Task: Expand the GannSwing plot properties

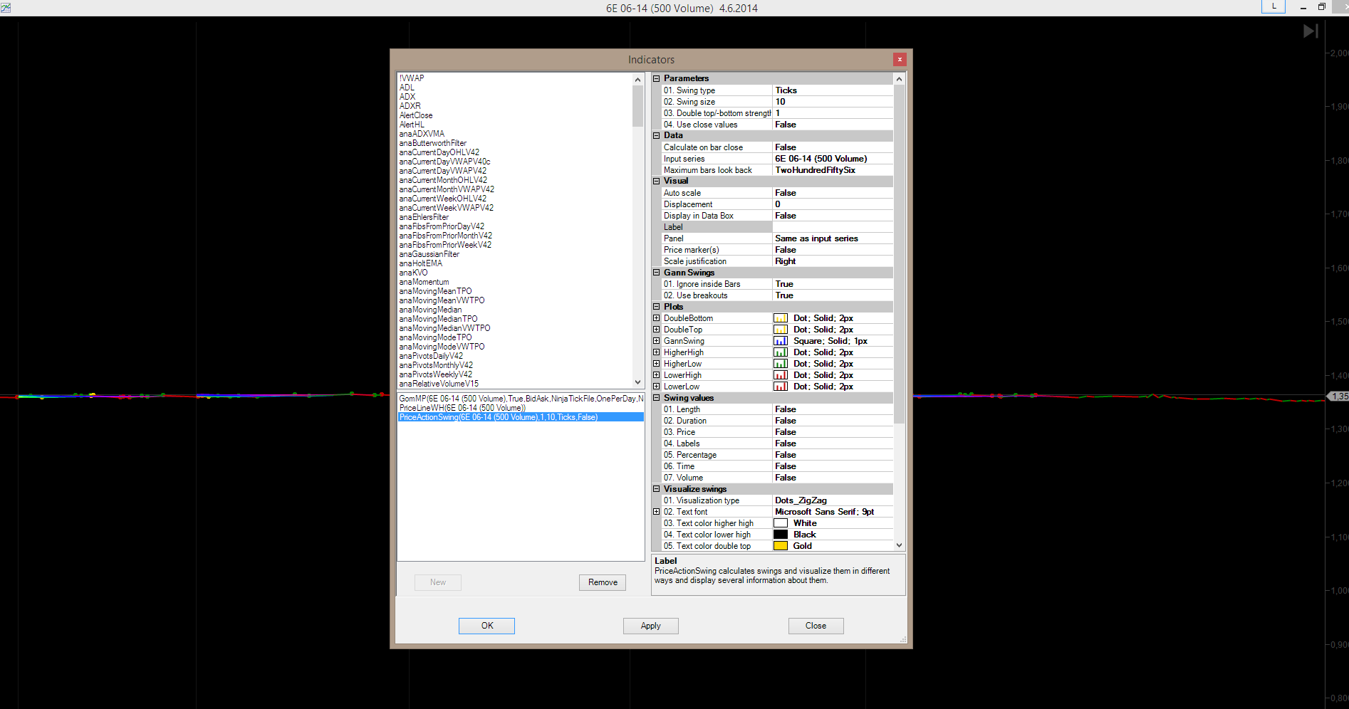Action: tap(657, 341)
